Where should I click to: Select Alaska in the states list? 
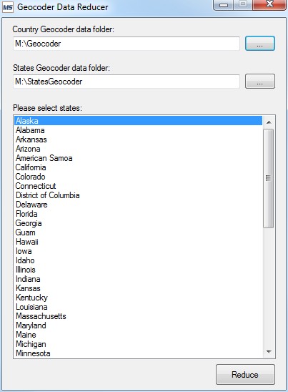pyautogui.click(x=138, y=121)
